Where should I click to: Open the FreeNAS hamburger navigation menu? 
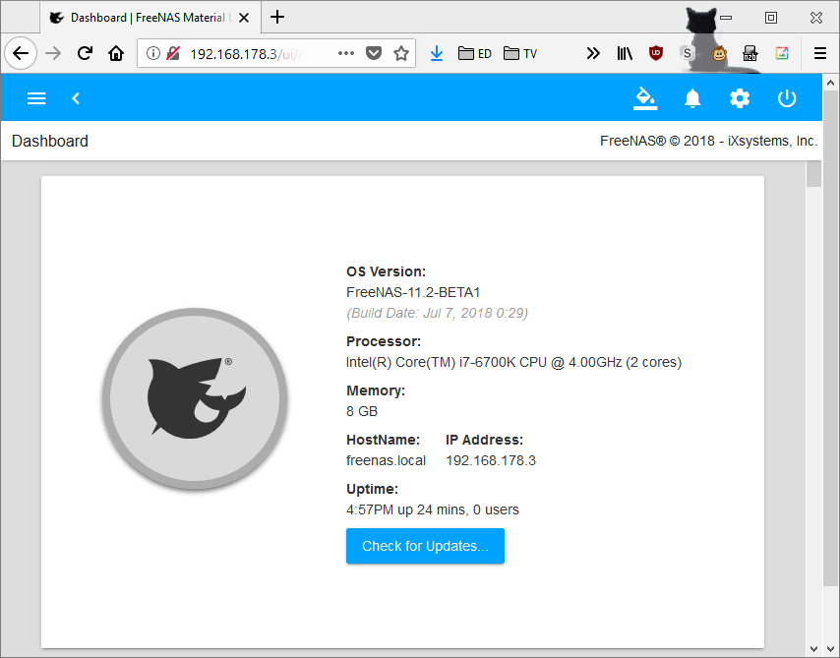click(x=36, y=98)
